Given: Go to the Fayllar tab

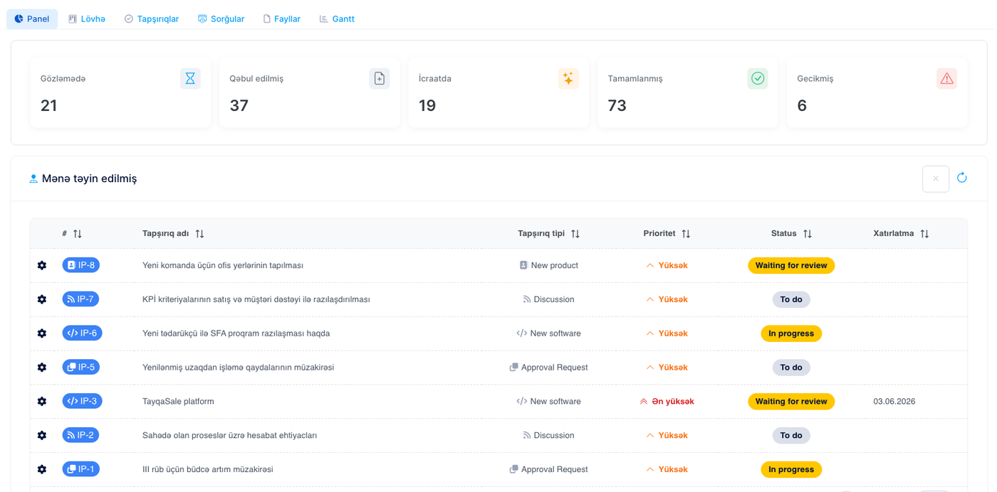Looking at the screenshot, I should click(281, 19).
